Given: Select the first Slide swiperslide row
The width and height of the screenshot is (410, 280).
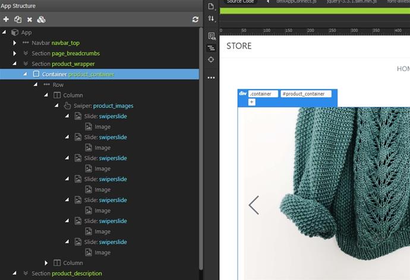Looking at the screenshot, I should (99, 116).
